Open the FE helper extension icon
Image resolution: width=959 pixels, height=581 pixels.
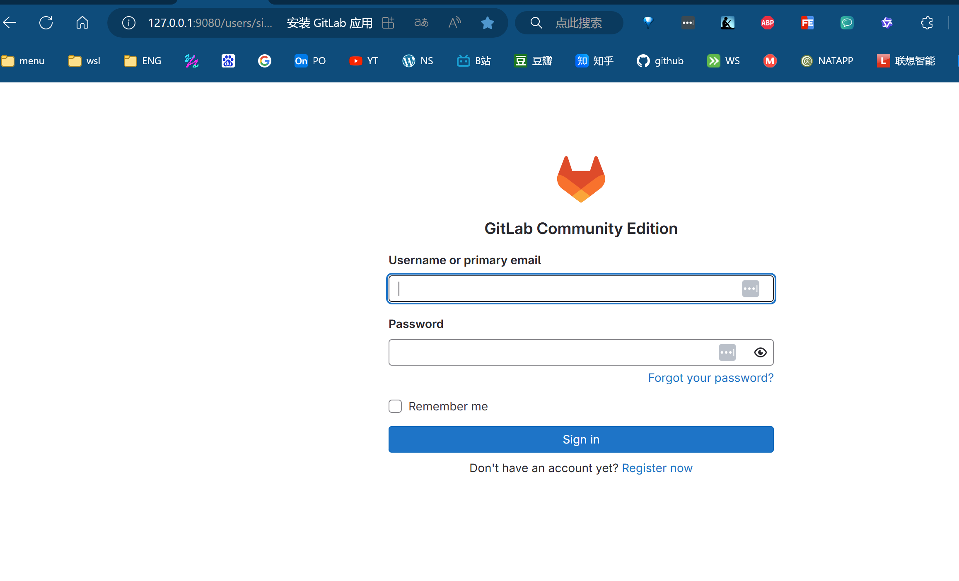click(x=807, y=23)
